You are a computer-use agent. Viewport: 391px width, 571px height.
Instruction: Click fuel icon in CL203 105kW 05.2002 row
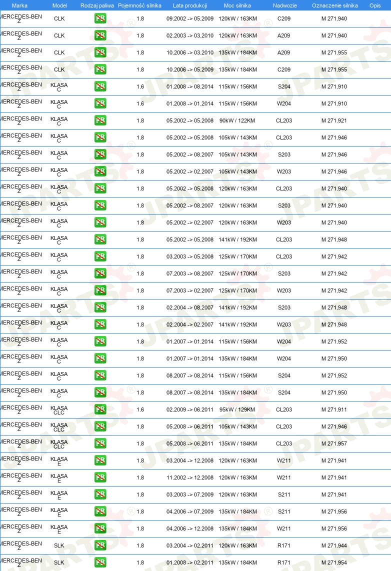click(x=100, y=137)
